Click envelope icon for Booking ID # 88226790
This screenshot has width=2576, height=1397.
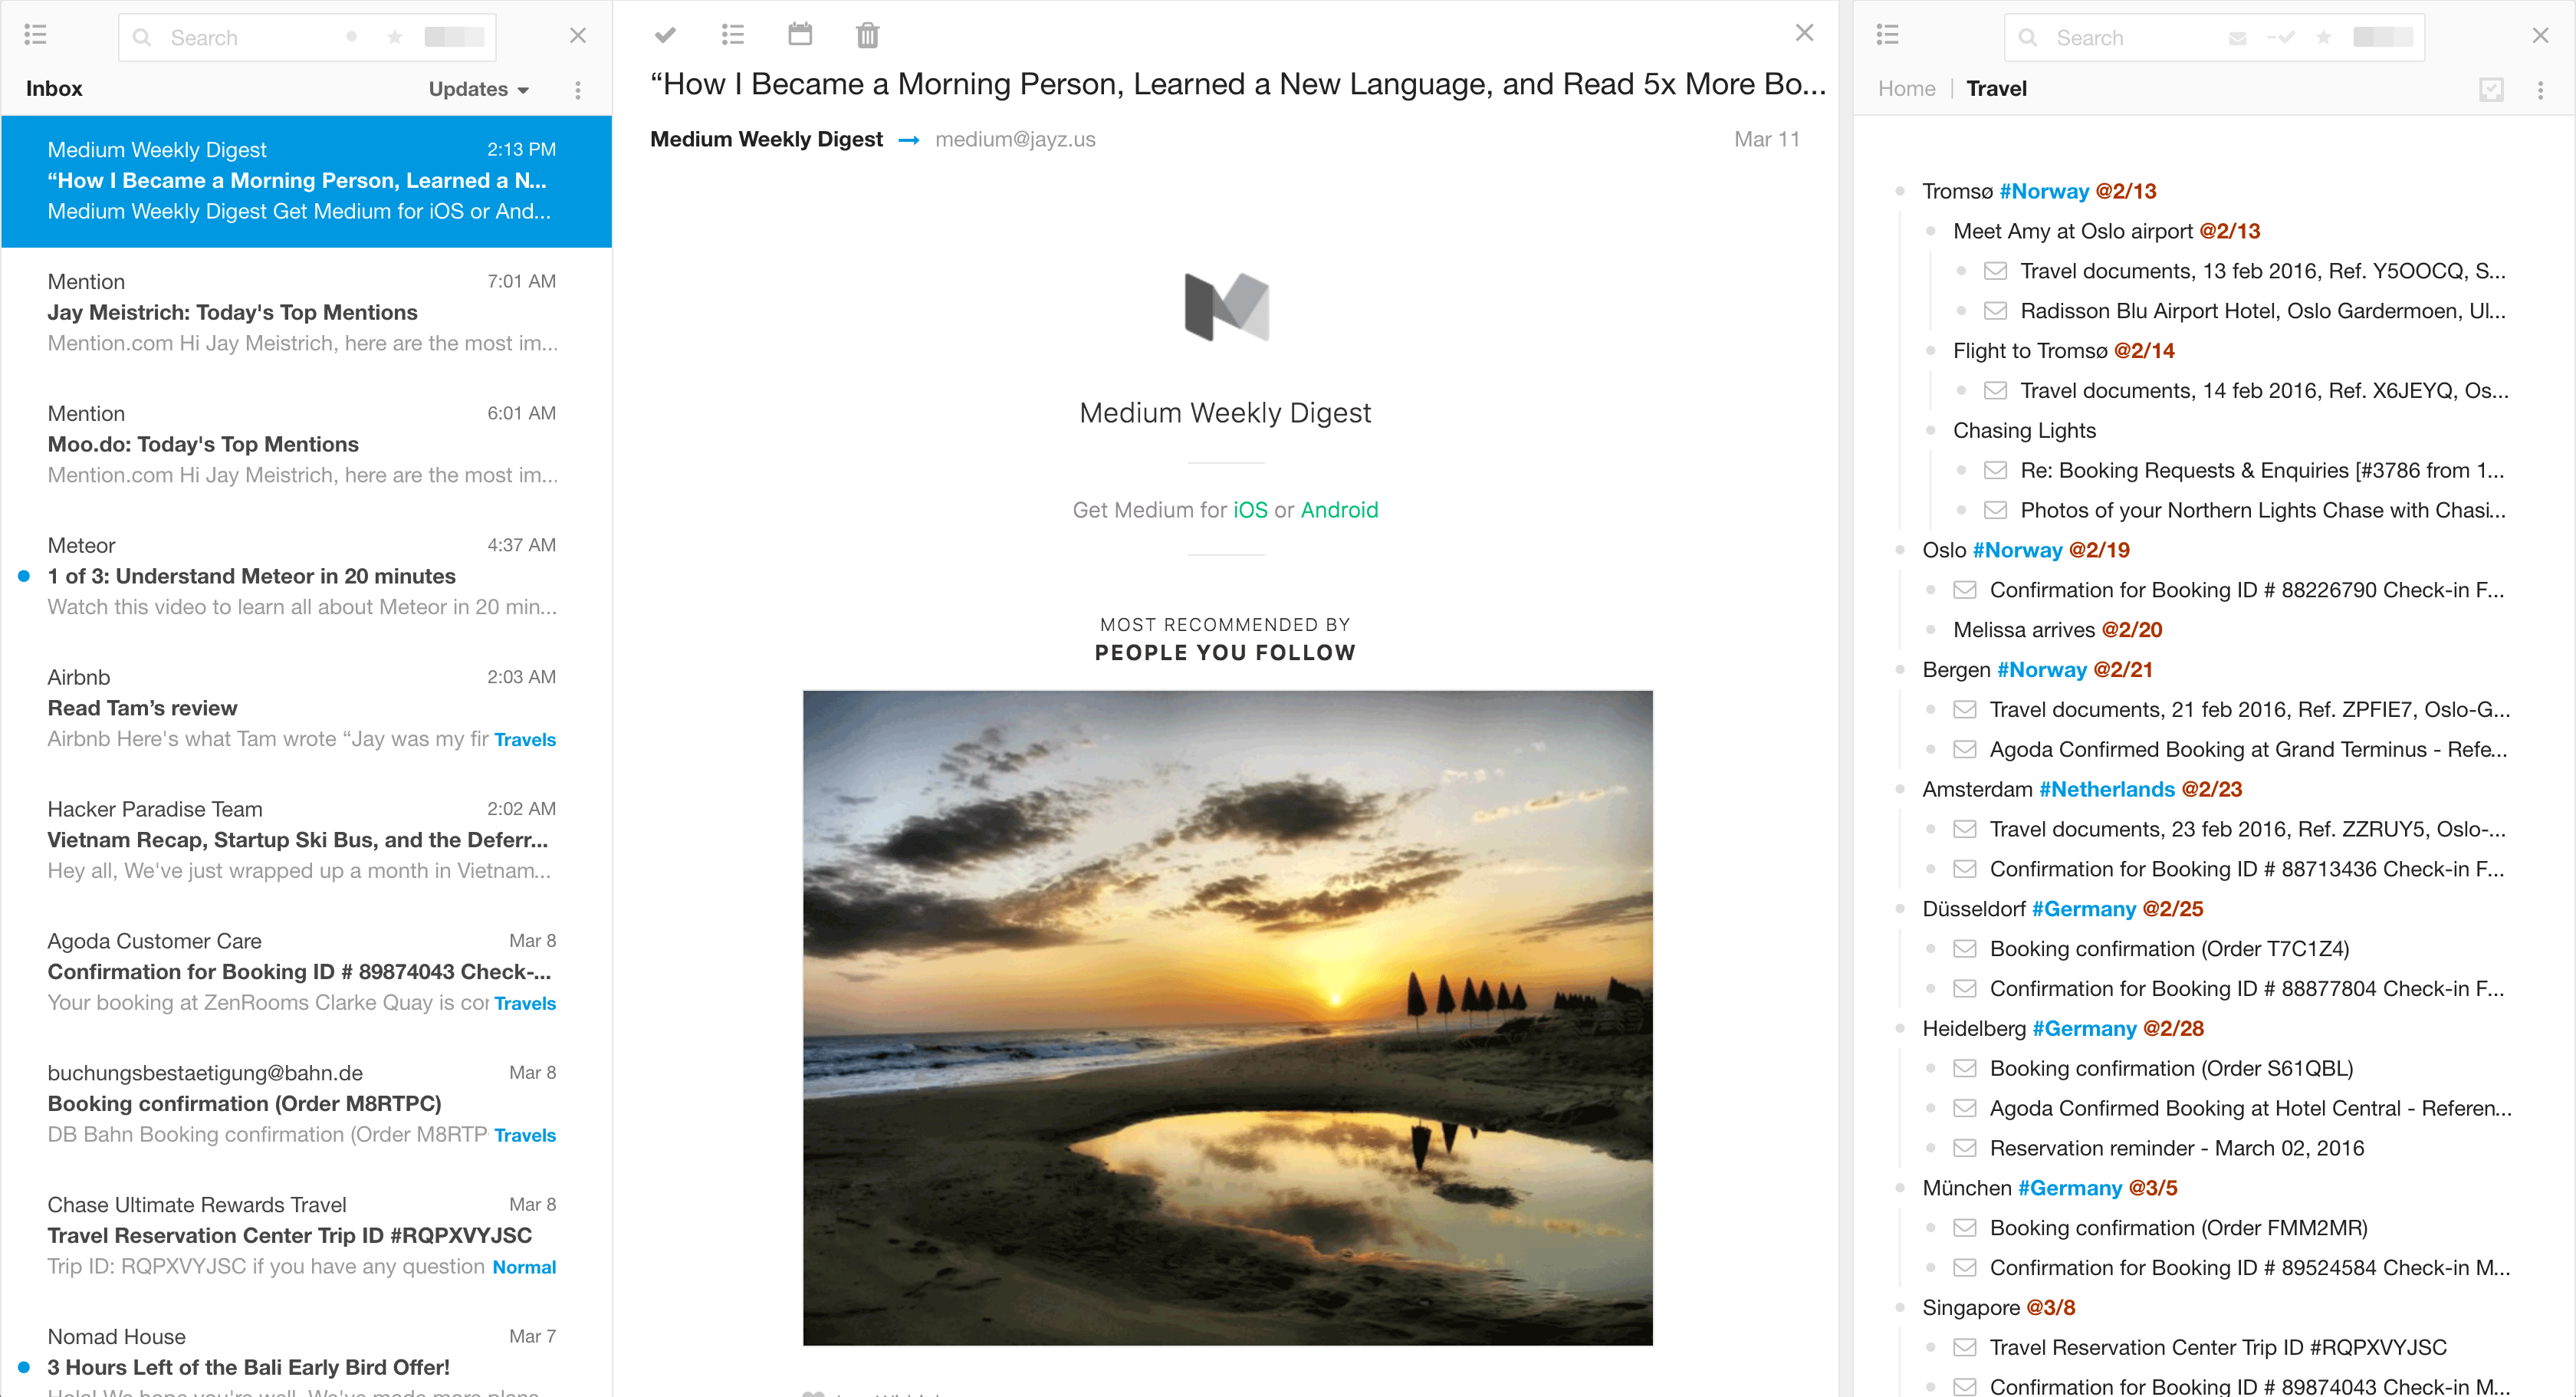click(x=1964, y=590)
